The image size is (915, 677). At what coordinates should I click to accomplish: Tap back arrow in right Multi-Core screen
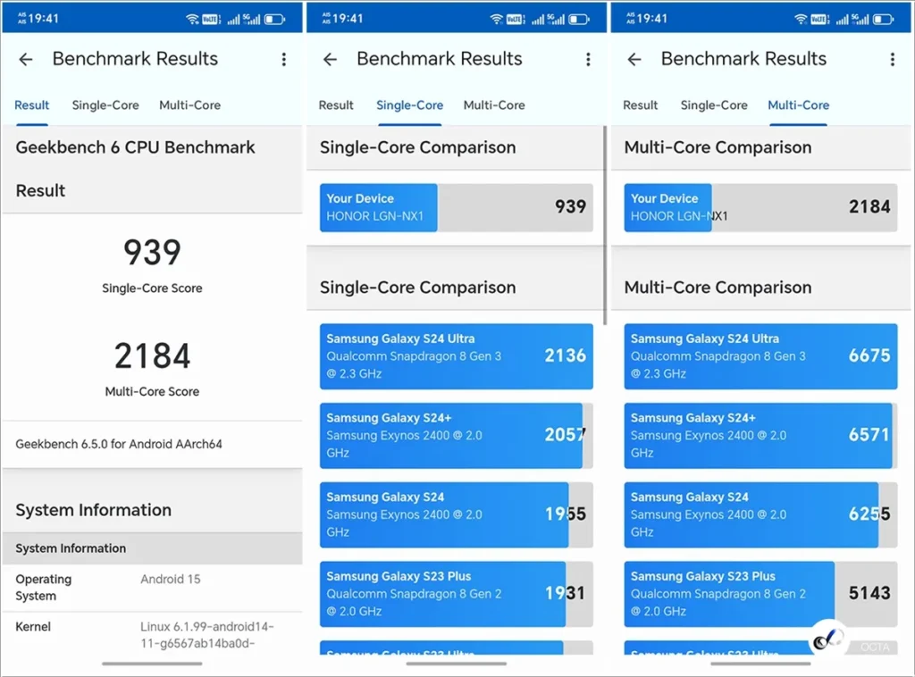coord(634,59)
